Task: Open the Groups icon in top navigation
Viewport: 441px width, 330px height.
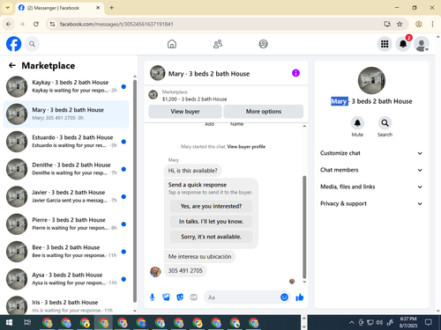Action: click(263, 44)
